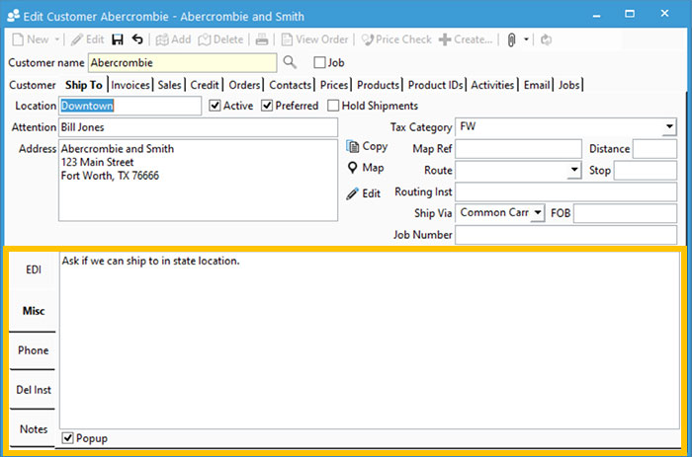Switch to the Customer tab

click(x=33, y=85)
